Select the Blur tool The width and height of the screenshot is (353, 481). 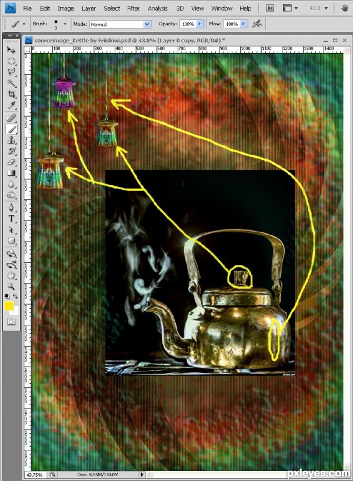tap(11, 185)
